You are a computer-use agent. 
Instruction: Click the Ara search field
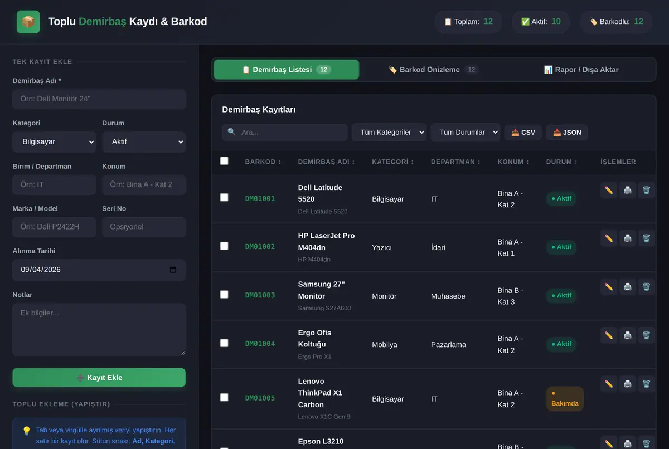pos(285,133)
